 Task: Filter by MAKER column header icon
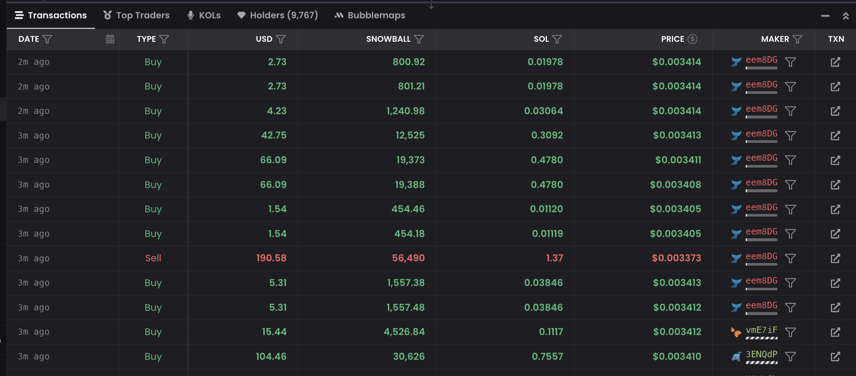(798, 39)
